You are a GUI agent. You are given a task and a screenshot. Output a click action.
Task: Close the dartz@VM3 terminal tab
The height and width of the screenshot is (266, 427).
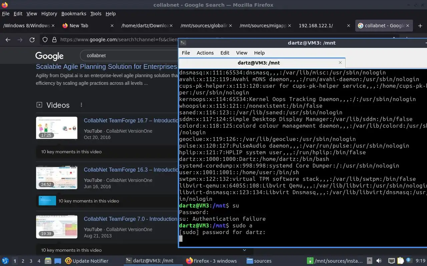pyautogui.click(x=340, y=63)
